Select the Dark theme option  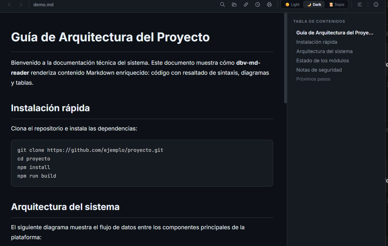point(314,5)
